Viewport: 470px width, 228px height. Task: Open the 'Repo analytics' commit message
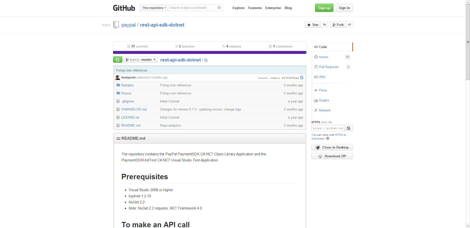171,125
